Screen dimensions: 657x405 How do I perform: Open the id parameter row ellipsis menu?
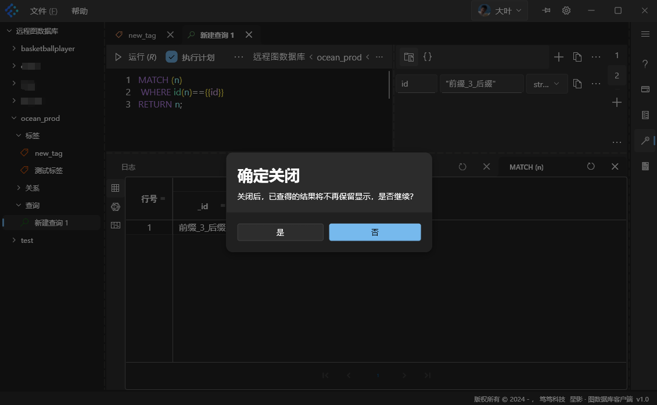coord(596,84)
